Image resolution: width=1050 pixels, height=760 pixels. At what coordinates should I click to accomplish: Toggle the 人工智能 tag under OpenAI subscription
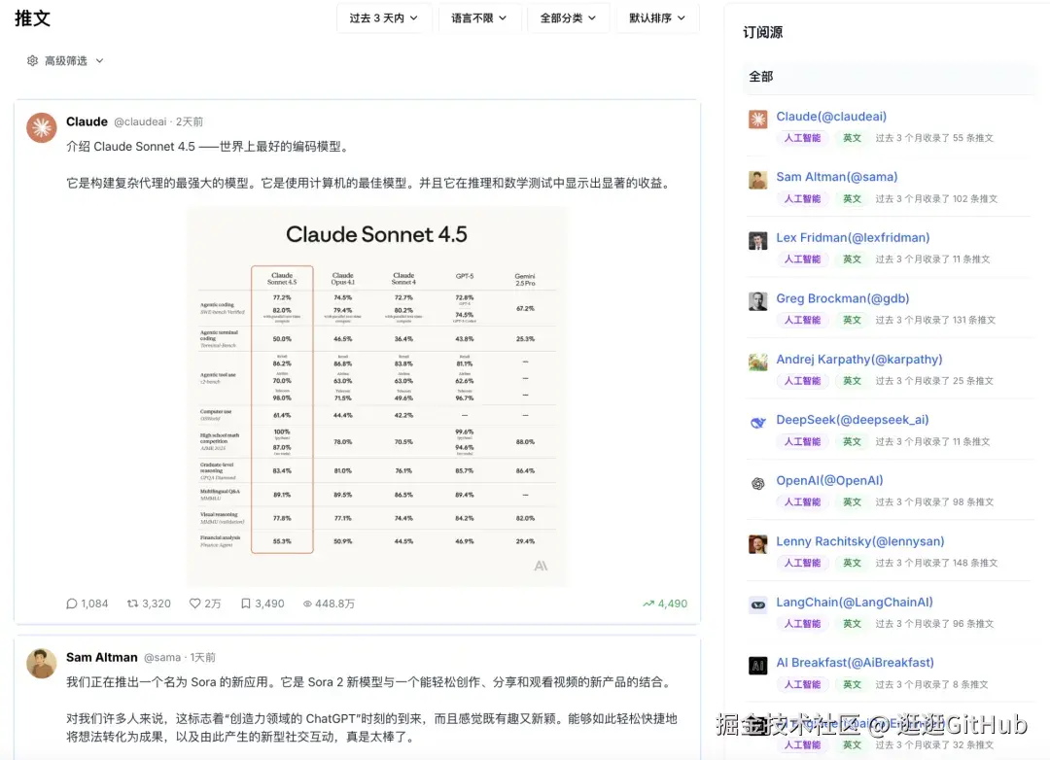click(801, 501)
